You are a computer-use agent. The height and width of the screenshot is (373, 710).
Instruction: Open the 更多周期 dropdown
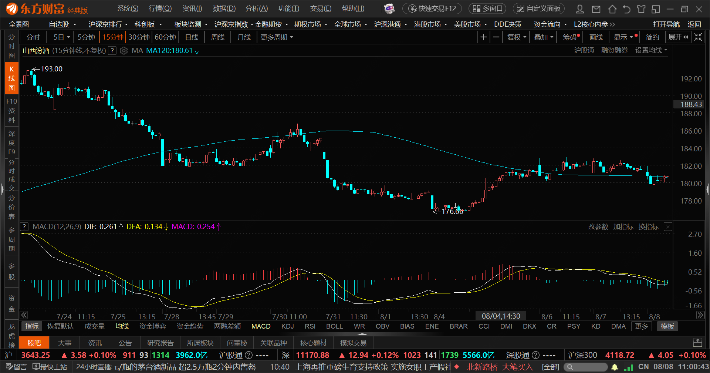(x=277, y=37)
